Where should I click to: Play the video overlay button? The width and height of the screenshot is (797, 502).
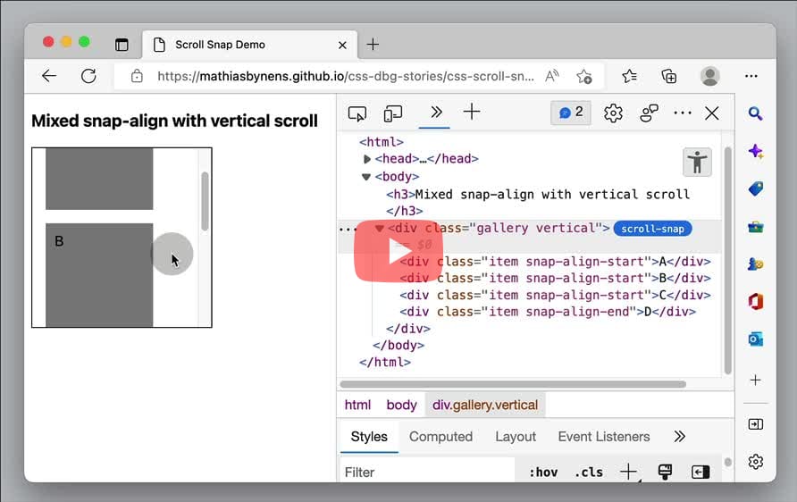[x=398, y=250]
